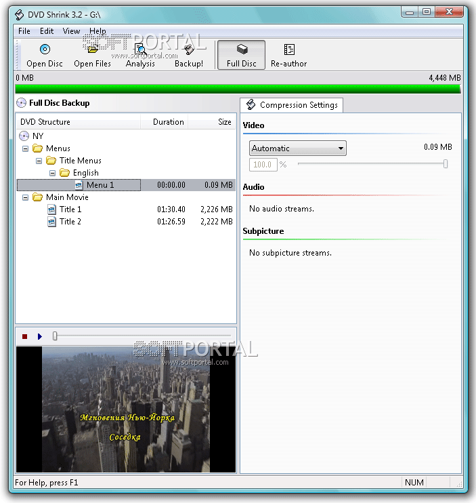476x503 pixels.
Task: Click the Title 2 video icon
Action: [x=51, y=222]
